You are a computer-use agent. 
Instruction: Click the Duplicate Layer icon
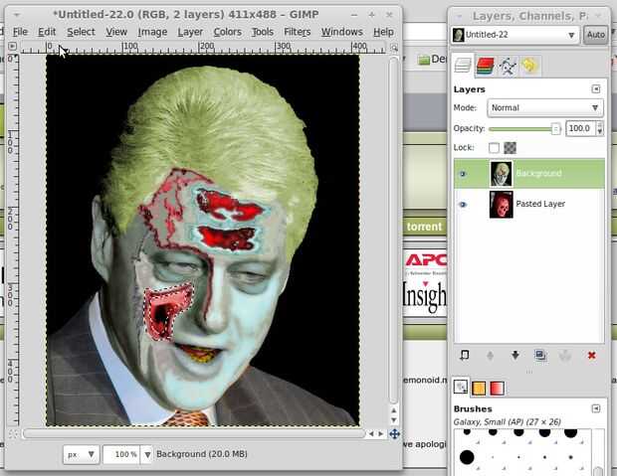540,356
